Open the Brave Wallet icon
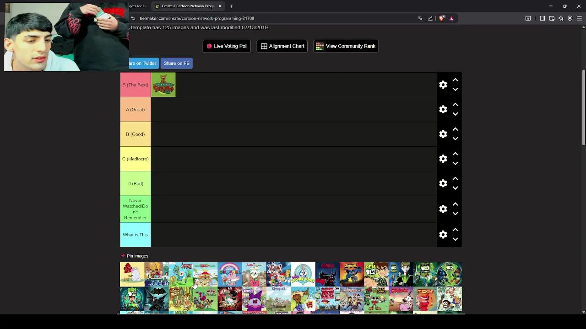The image size is (586, 329). click(552, 18)
